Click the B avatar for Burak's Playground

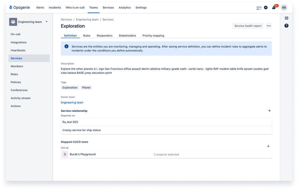click(65, 154)
